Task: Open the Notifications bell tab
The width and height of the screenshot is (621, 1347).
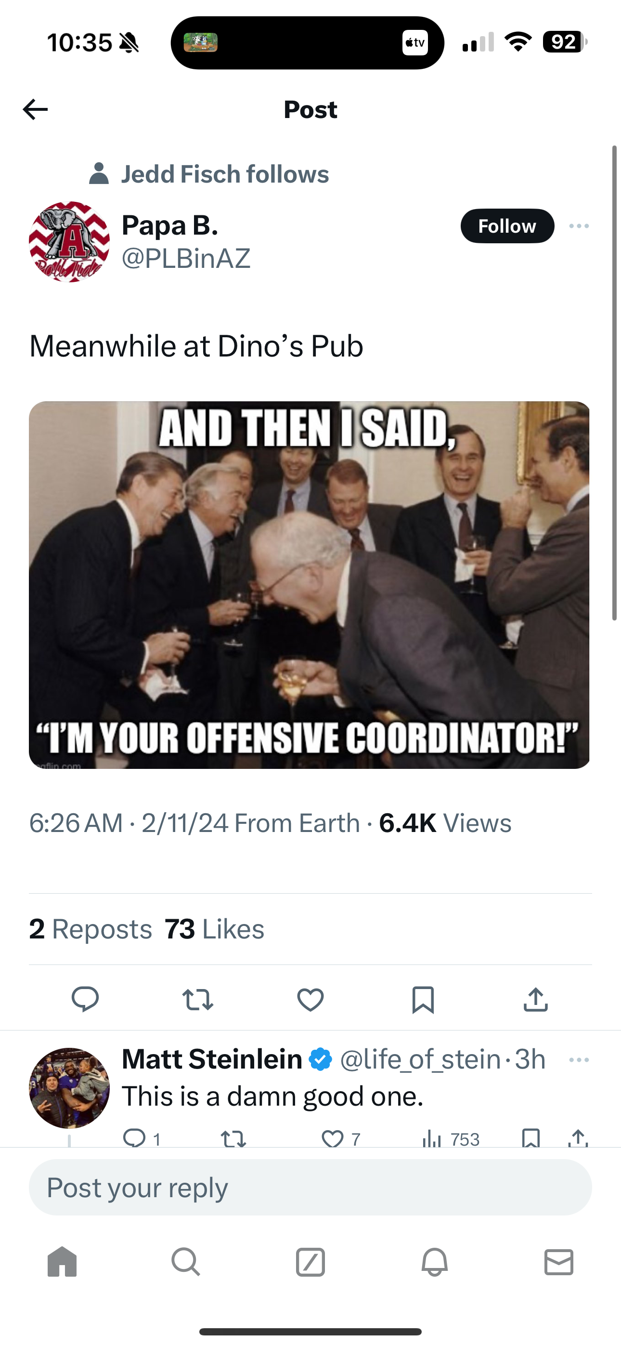Action: [434, 1262]
